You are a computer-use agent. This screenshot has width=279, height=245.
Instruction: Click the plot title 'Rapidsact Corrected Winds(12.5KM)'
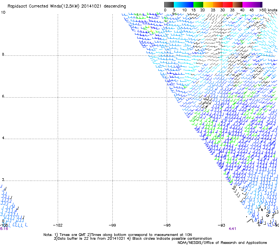point(43,6)
